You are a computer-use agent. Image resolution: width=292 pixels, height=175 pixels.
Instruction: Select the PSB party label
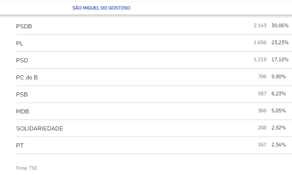tap(22, 94)
